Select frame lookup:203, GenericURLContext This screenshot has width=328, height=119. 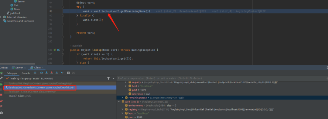tap(60, 88)
